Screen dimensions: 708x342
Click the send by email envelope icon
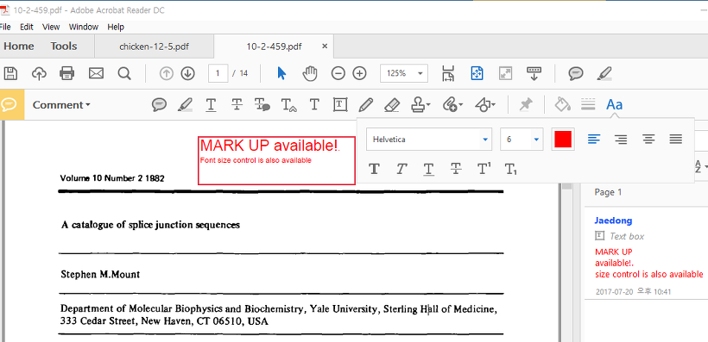[x=96, y=73]
